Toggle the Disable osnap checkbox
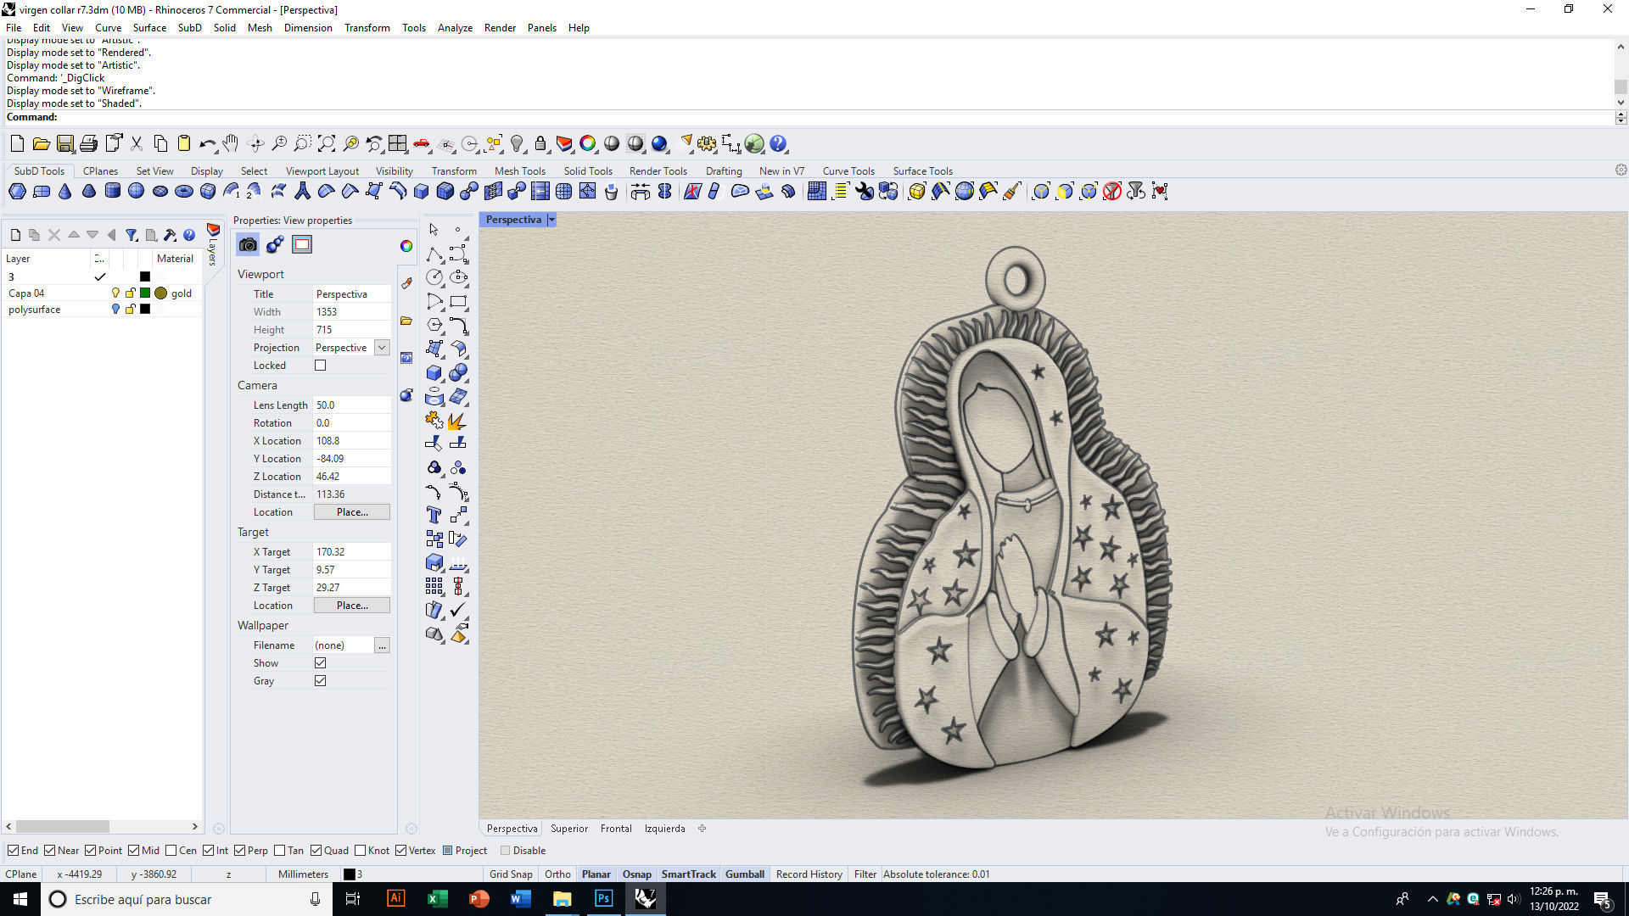 (506, 851)
